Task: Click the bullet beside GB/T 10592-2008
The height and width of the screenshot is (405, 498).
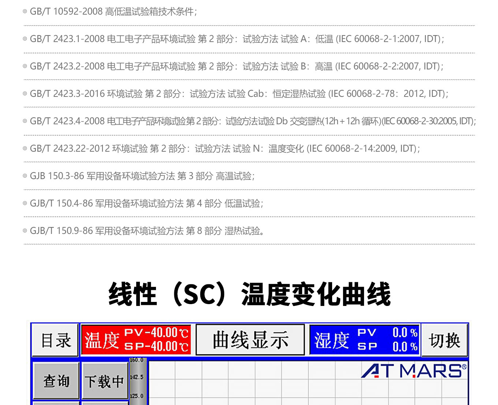Action: click(25, 11)
